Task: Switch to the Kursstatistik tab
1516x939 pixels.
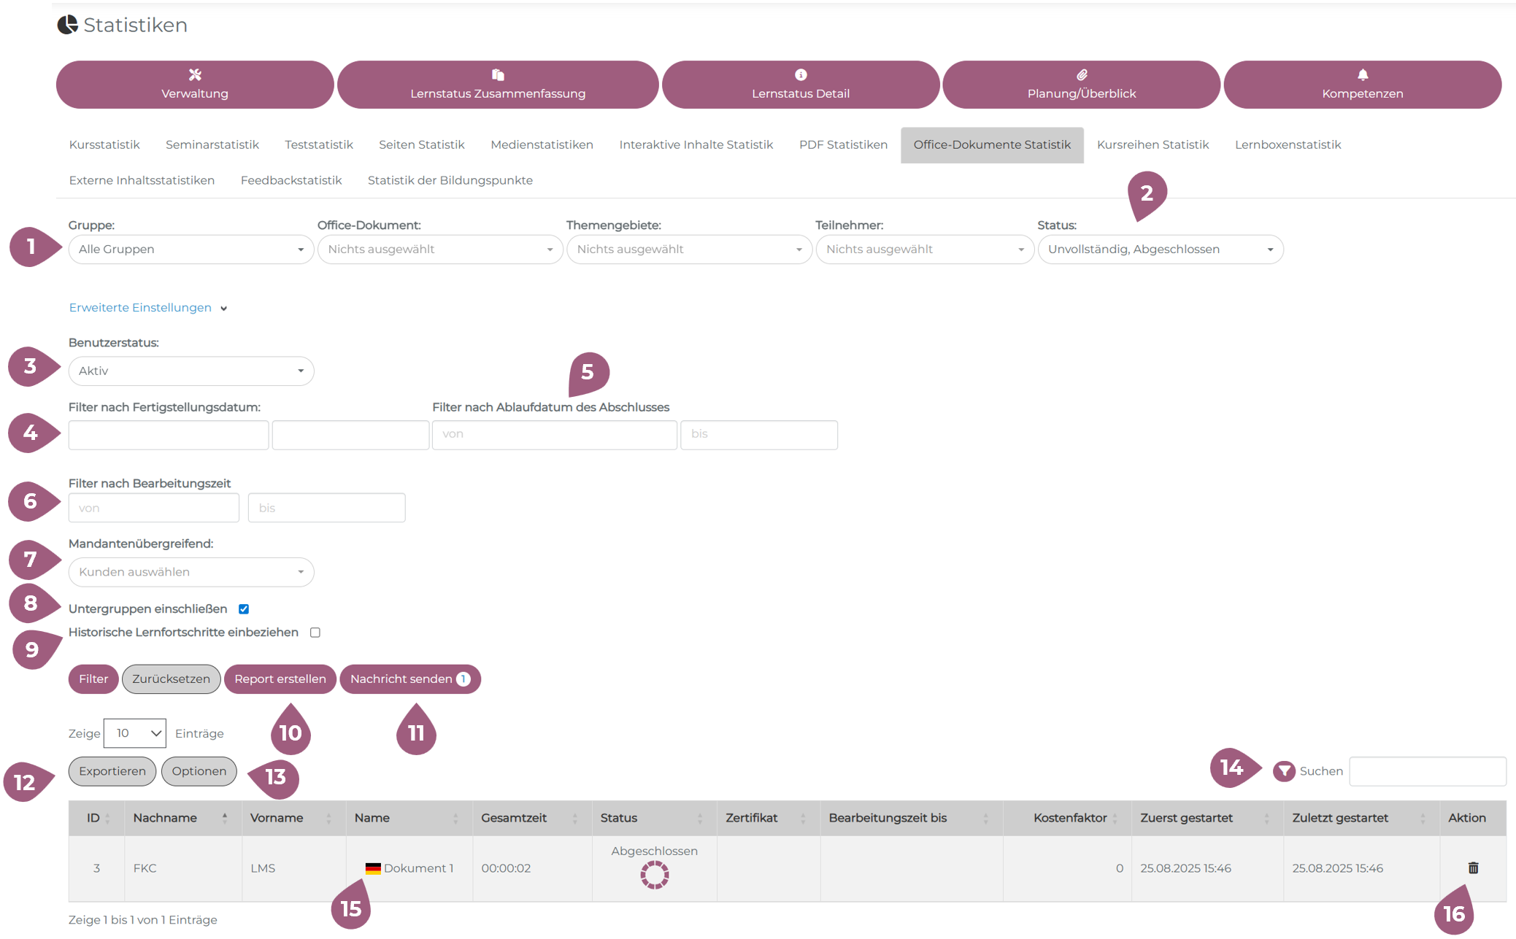Action: pos(104,144)
